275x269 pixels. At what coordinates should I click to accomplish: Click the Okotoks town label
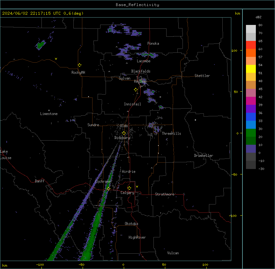tap(131, 224)
